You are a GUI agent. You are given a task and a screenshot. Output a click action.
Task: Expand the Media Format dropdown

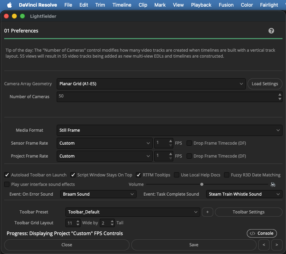tap(169, 130)
